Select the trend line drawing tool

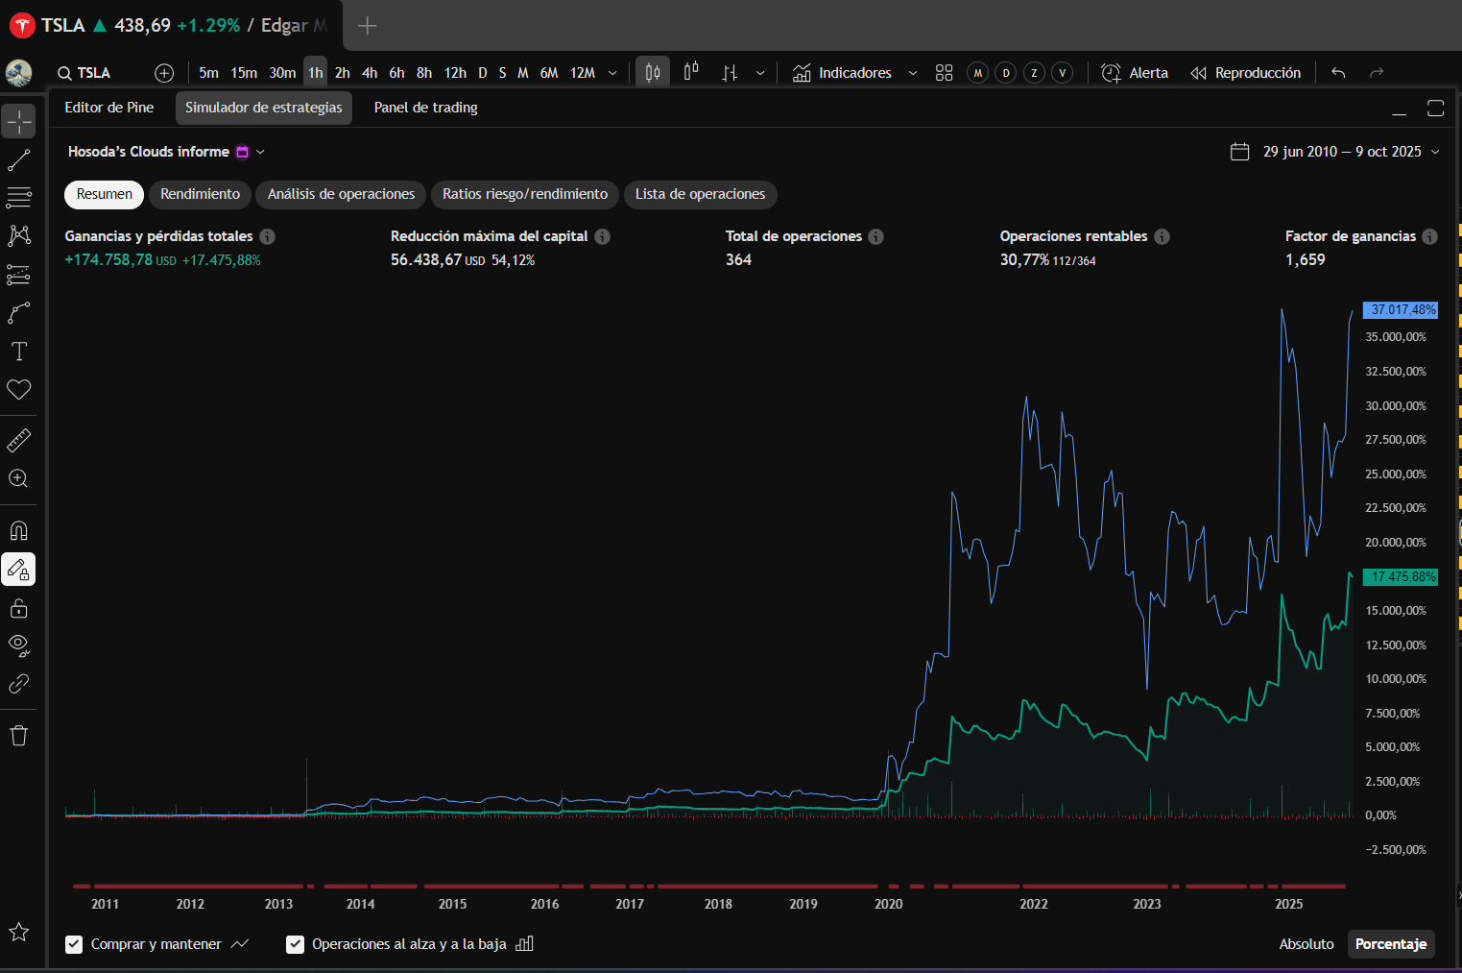point(19,160)
